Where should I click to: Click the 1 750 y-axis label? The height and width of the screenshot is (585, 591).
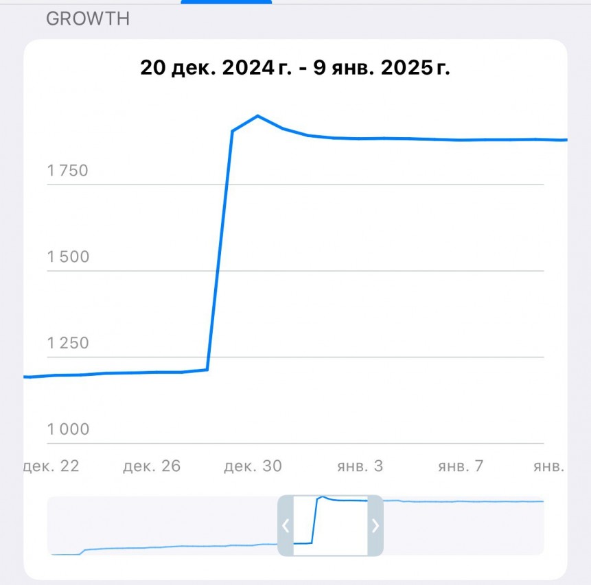68,171
